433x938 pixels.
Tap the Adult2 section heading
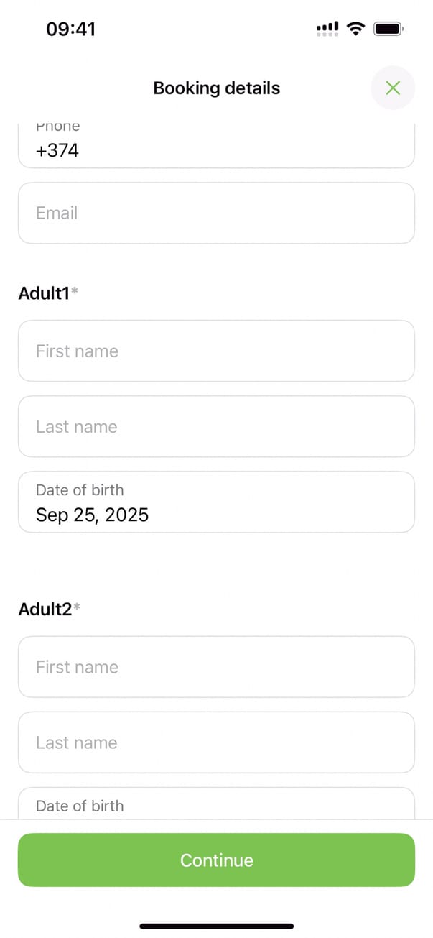(45, 610)
